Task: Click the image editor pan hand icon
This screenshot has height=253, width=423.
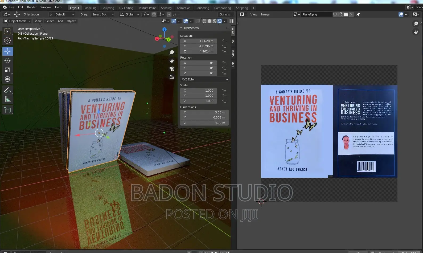Action: click(416, 32)
